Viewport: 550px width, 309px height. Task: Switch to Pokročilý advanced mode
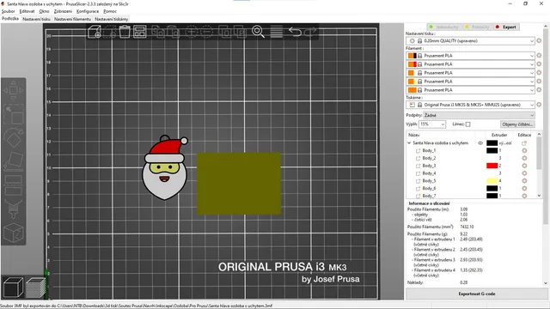[x=477, y=27]
